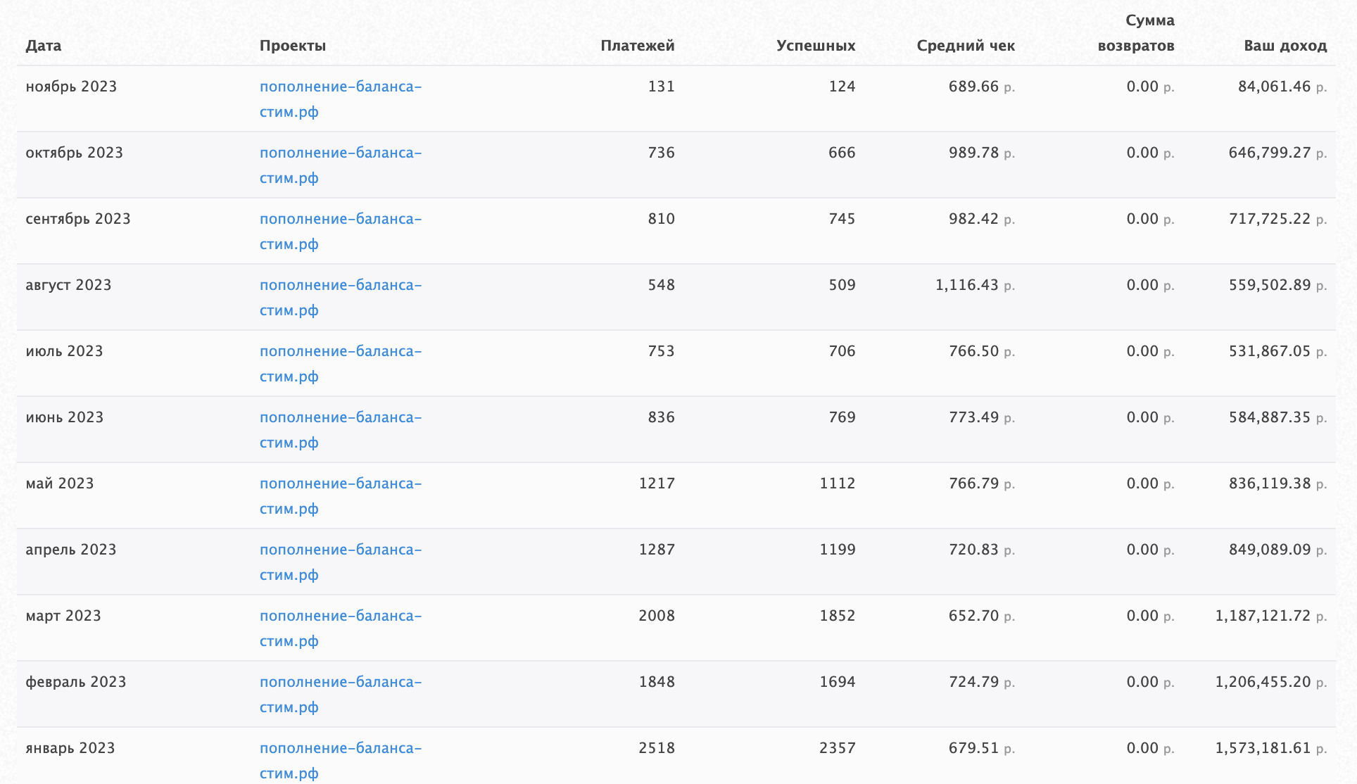Click the Средний чек column header

tap(966, 46)
